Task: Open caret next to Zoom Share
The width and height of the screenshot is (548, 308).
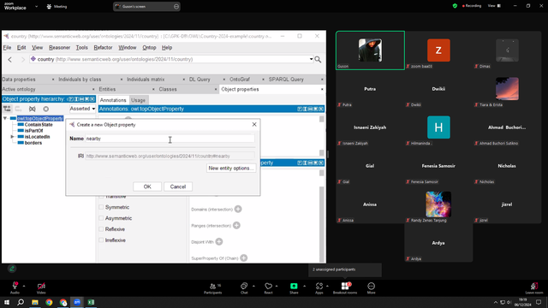Action: tap(304, 286)
